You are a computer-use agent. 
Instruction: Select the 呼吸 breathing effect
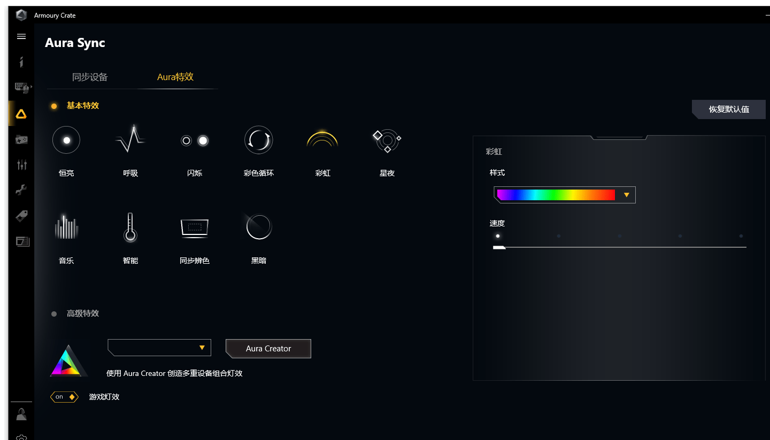coord(130,139)
